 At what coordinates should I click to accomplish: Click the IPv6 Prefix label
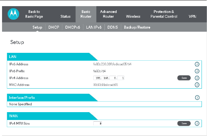click(17, 71)
